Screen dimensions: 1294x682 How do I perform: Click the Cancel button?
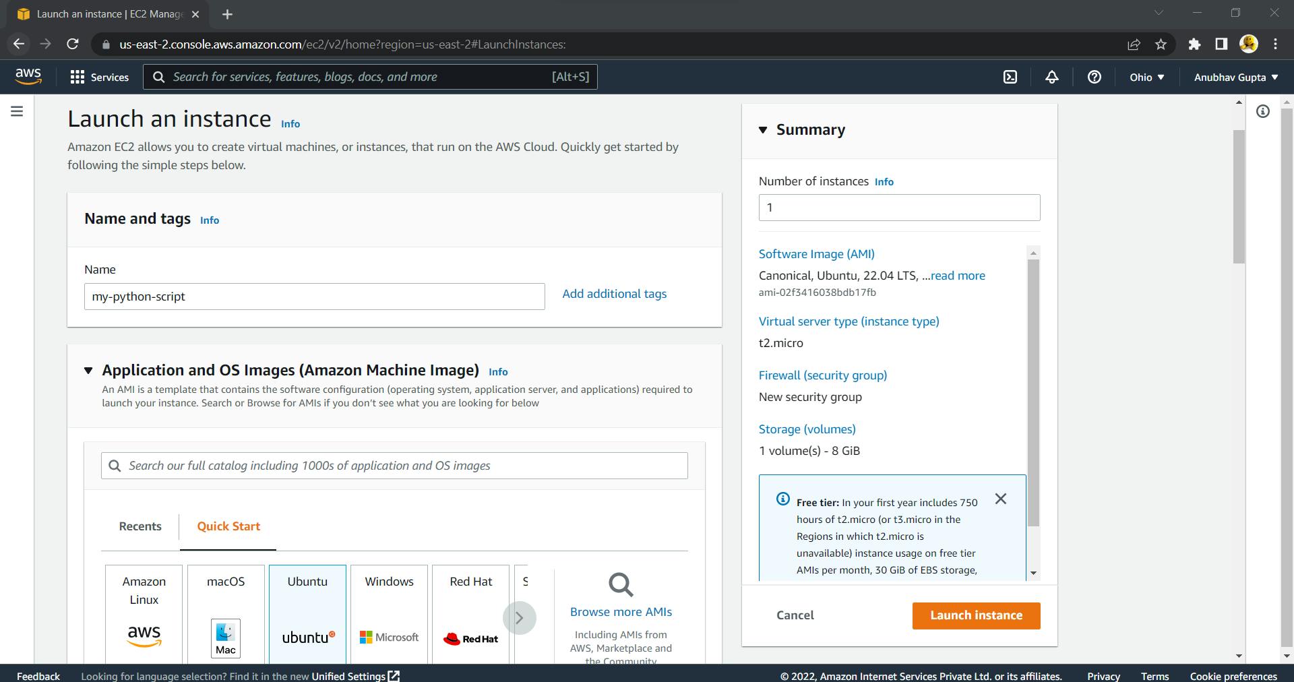point(795,615)
